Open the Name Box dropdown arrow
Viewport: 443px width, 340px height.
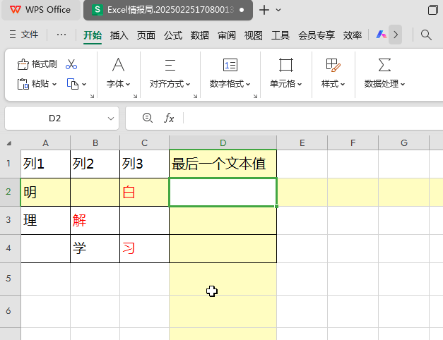pyautogui.click(x=110, y=119)
